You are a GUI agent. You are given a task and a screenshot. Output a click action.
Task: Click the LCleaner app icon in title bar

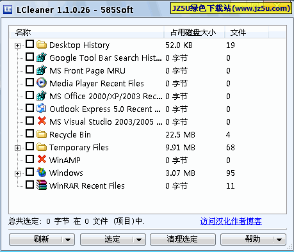pos(8,10)
